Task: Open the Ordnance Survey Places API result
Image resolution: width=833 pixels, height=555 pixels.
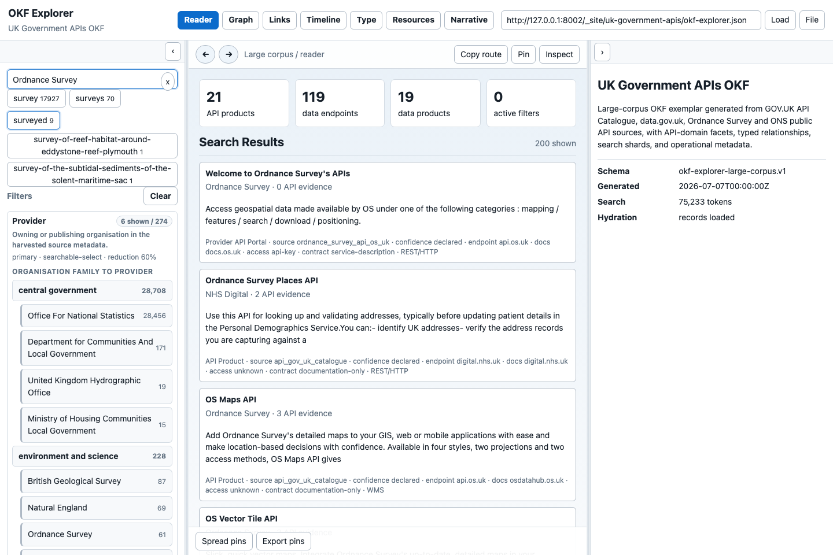Action: [388, 325]
